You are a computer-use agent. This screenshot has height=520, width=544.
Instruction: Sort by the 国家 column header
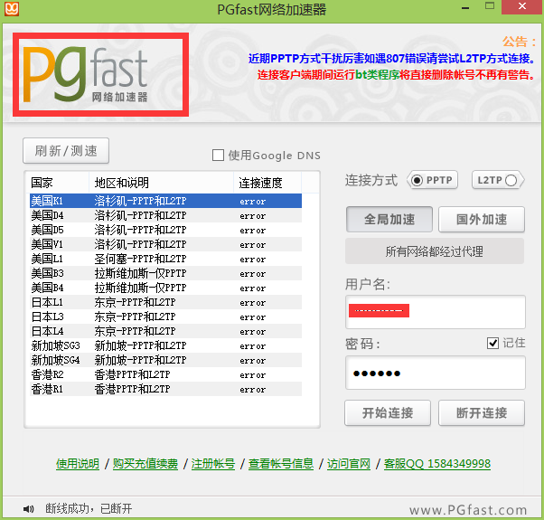(x=58, y=183)
